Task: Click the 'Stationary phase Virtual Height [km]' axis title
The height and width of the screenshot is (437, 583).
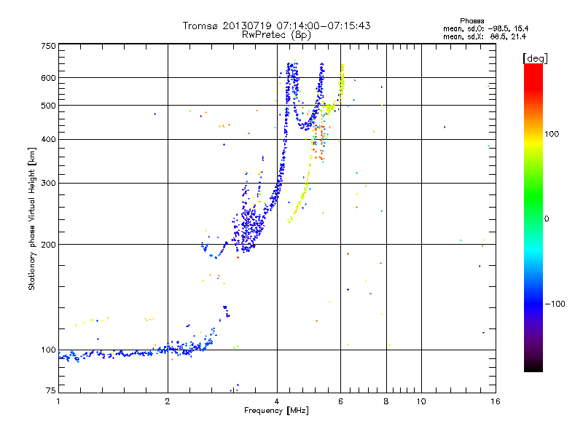Action: point(32,219)
